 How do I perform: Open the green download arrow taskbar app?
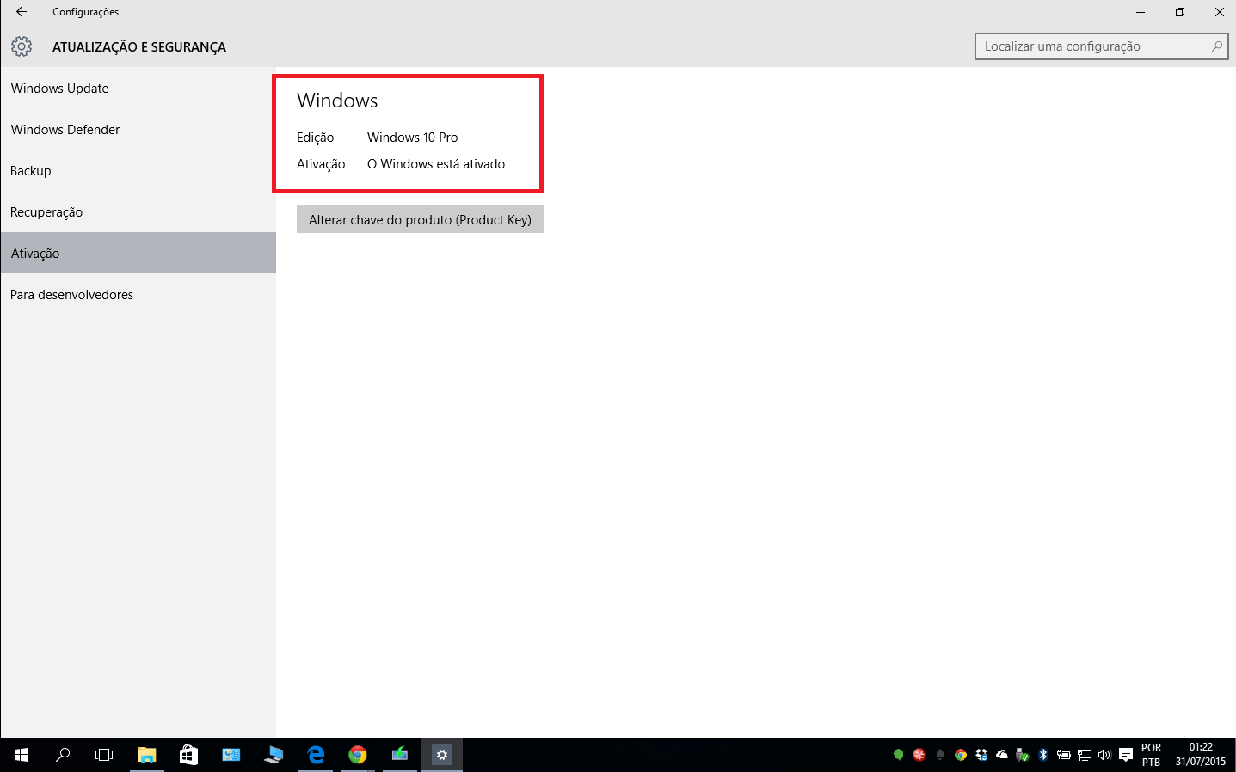tap(400, 755)
